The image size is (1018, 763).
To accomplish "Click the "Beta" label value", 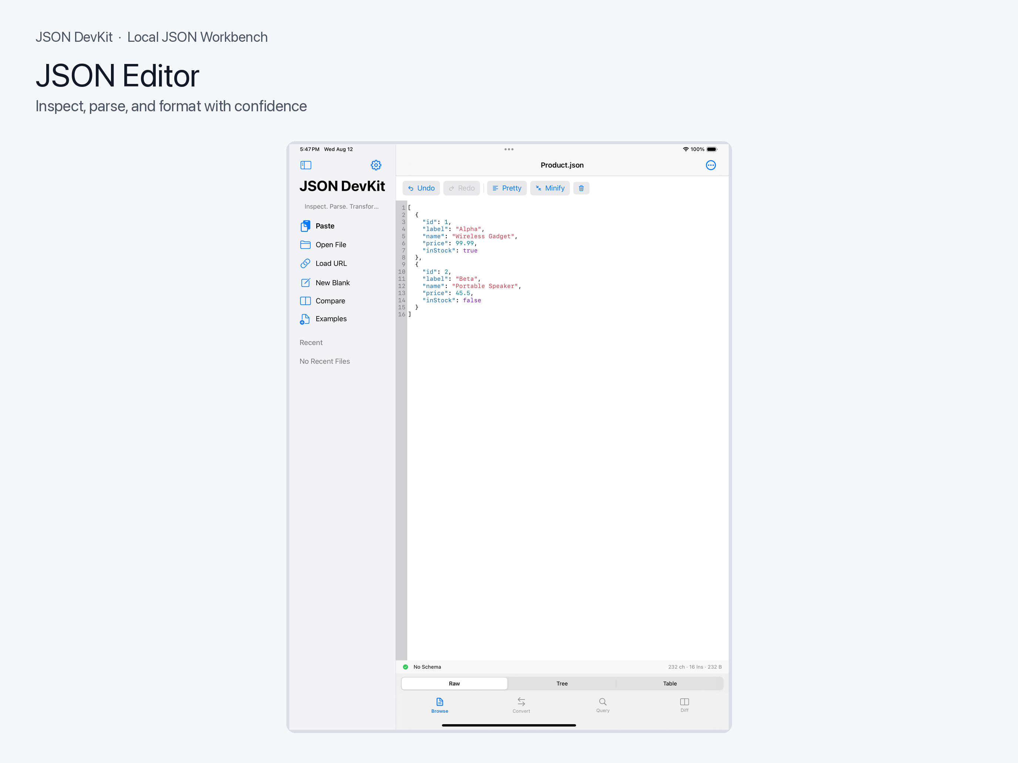I will (x=466, y=279).
